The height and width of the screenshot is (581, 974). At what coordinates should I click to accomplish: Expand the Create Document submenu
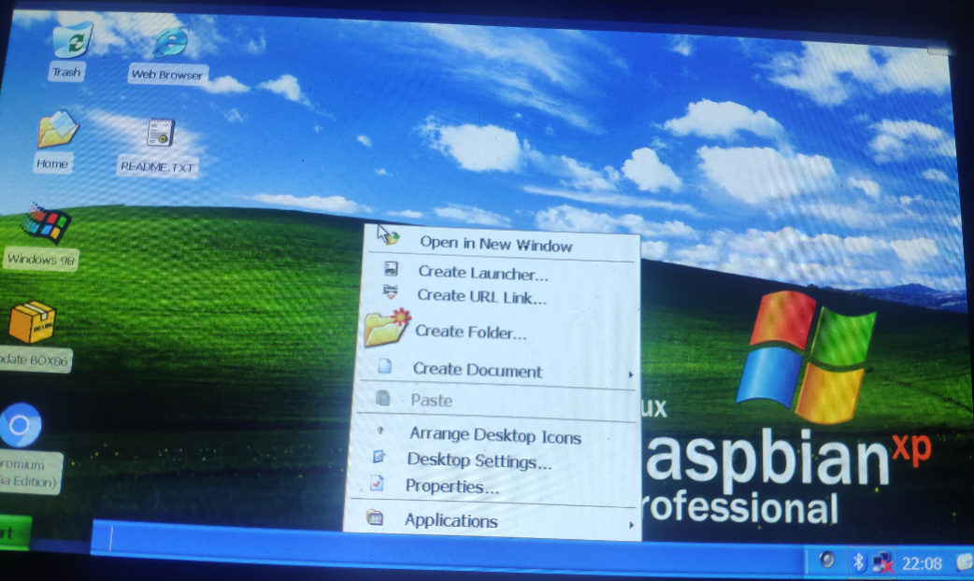(x=477, y=371)
